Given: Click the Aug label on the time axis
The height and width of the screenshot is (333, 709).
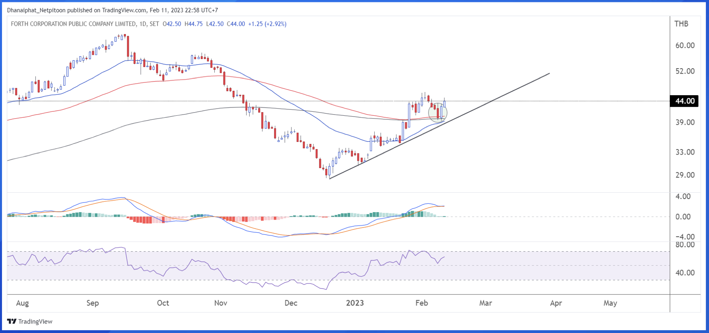Looking at the screenshot, I should [23, 303].
